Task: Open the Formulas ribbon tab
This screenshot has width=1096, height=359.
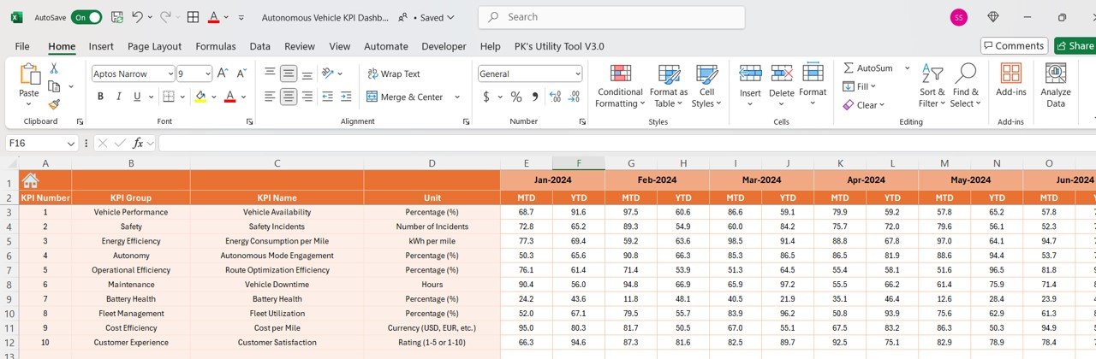Action: click(215, 46)
